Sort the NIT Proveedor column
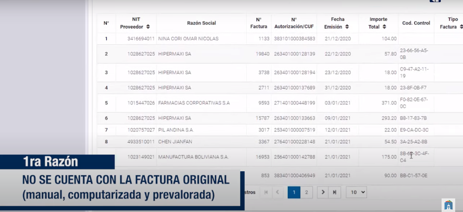Image resolution: width=463 pixels, height=212 pixels. click(x=149, y=26)
